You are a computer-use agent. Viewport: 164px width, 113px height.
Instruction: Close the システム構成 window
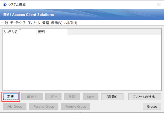tap(159, 5)
